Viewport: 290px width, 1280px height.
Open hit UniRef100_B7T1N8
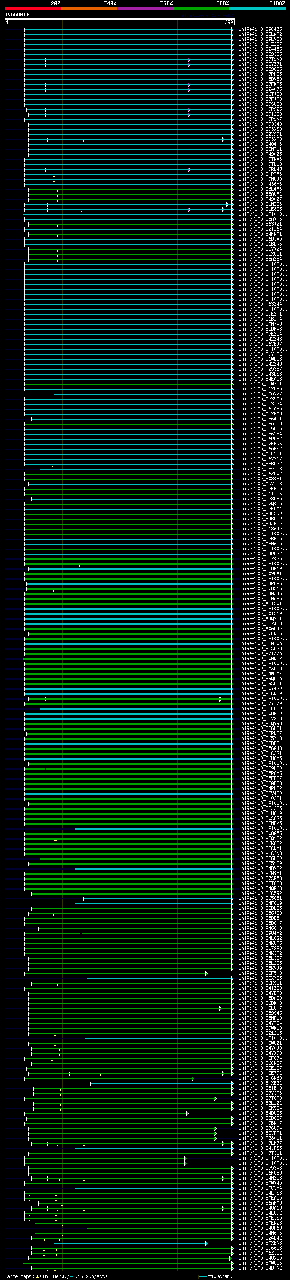click(x=260, y=59)
